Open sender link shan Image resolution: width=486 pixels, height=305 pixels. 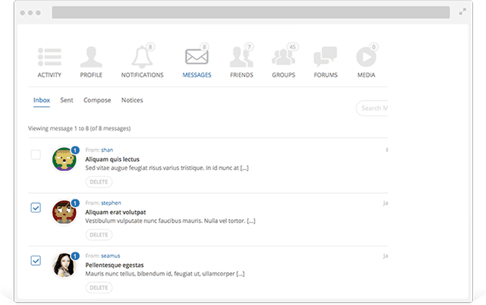coord(107,150)
